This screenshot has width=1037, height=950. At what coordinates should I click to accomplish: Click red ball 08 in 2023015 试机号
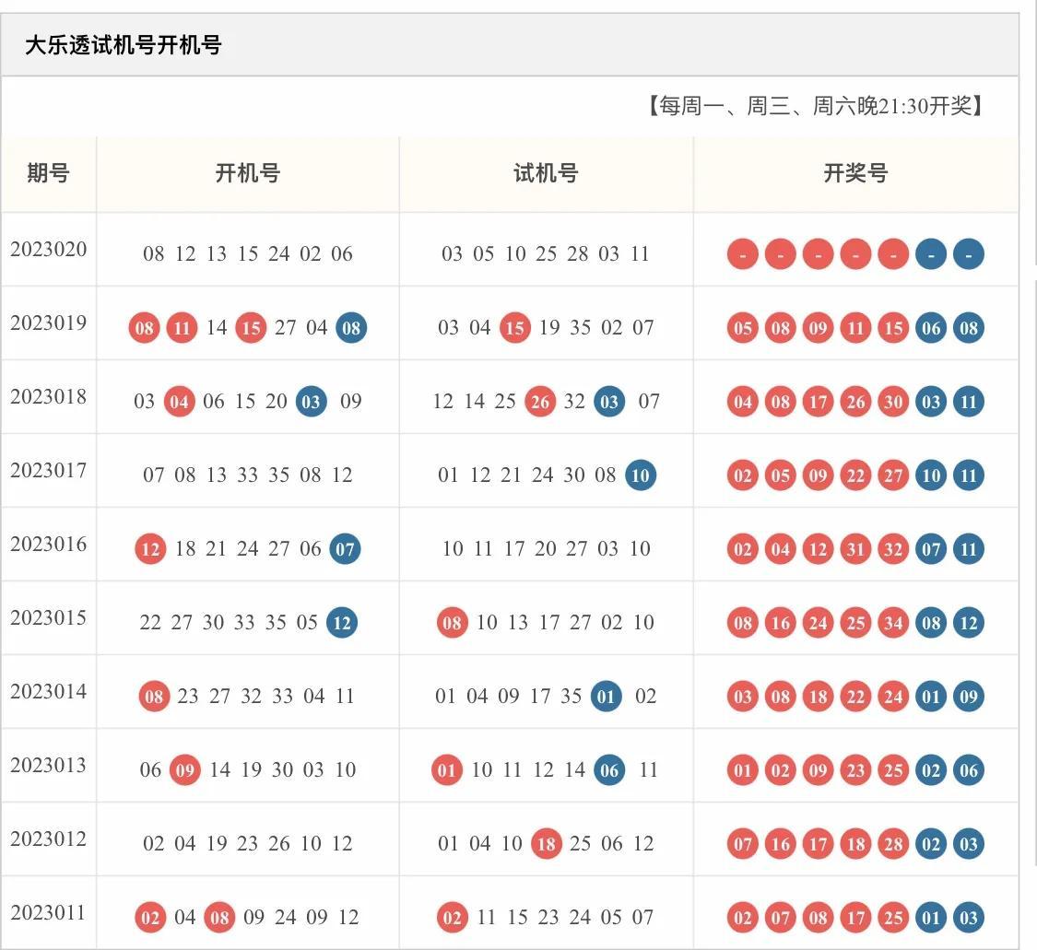tap(453, 622)
